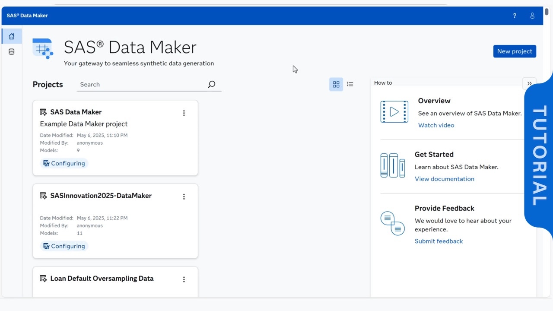Click the Provide Feedback chat bubbles icon
Screen dimensions: 553x311
pos(392,223)
